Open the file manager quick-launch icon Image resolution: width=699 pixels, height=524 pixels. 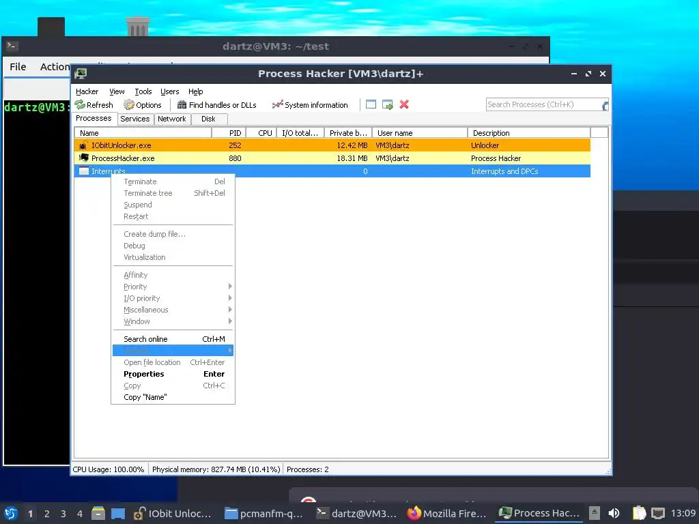(98, 513)
